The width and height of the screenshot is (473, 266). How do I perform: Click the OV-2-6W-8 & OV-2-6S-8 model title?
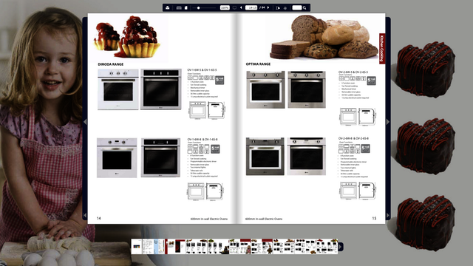click(x=353, y=138)
